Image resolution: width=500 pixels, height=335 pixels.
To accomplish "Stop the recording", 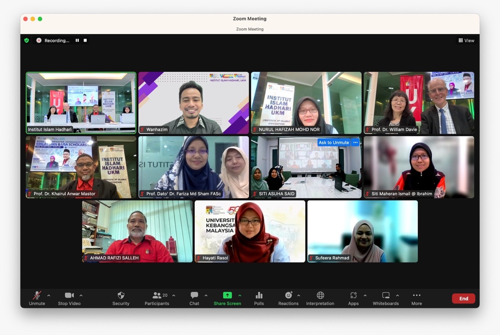I will click(x=85, y=40).
